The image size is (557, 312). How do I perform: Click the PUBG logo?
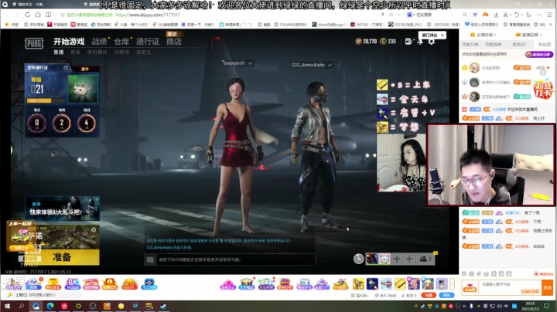(34, 43)
